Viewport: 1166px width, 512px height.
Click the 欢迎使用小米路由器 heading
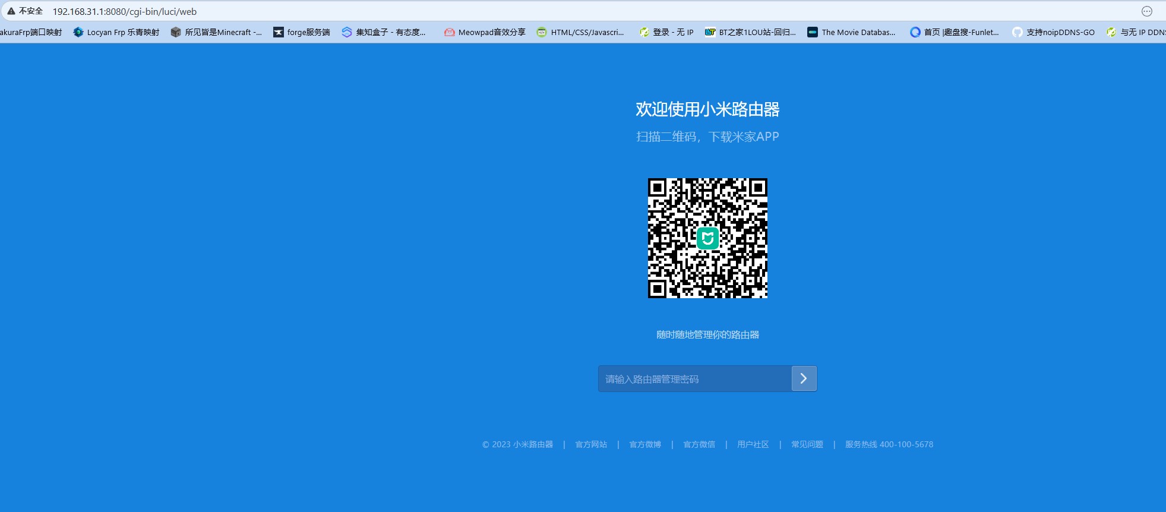(x=707, y=109)
